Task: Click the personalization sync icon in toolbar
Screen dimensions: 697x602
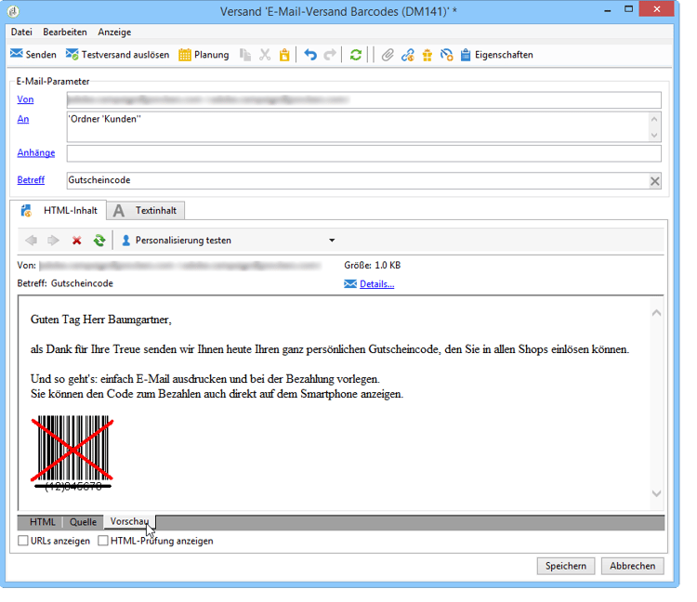Action: coord(446,55)
